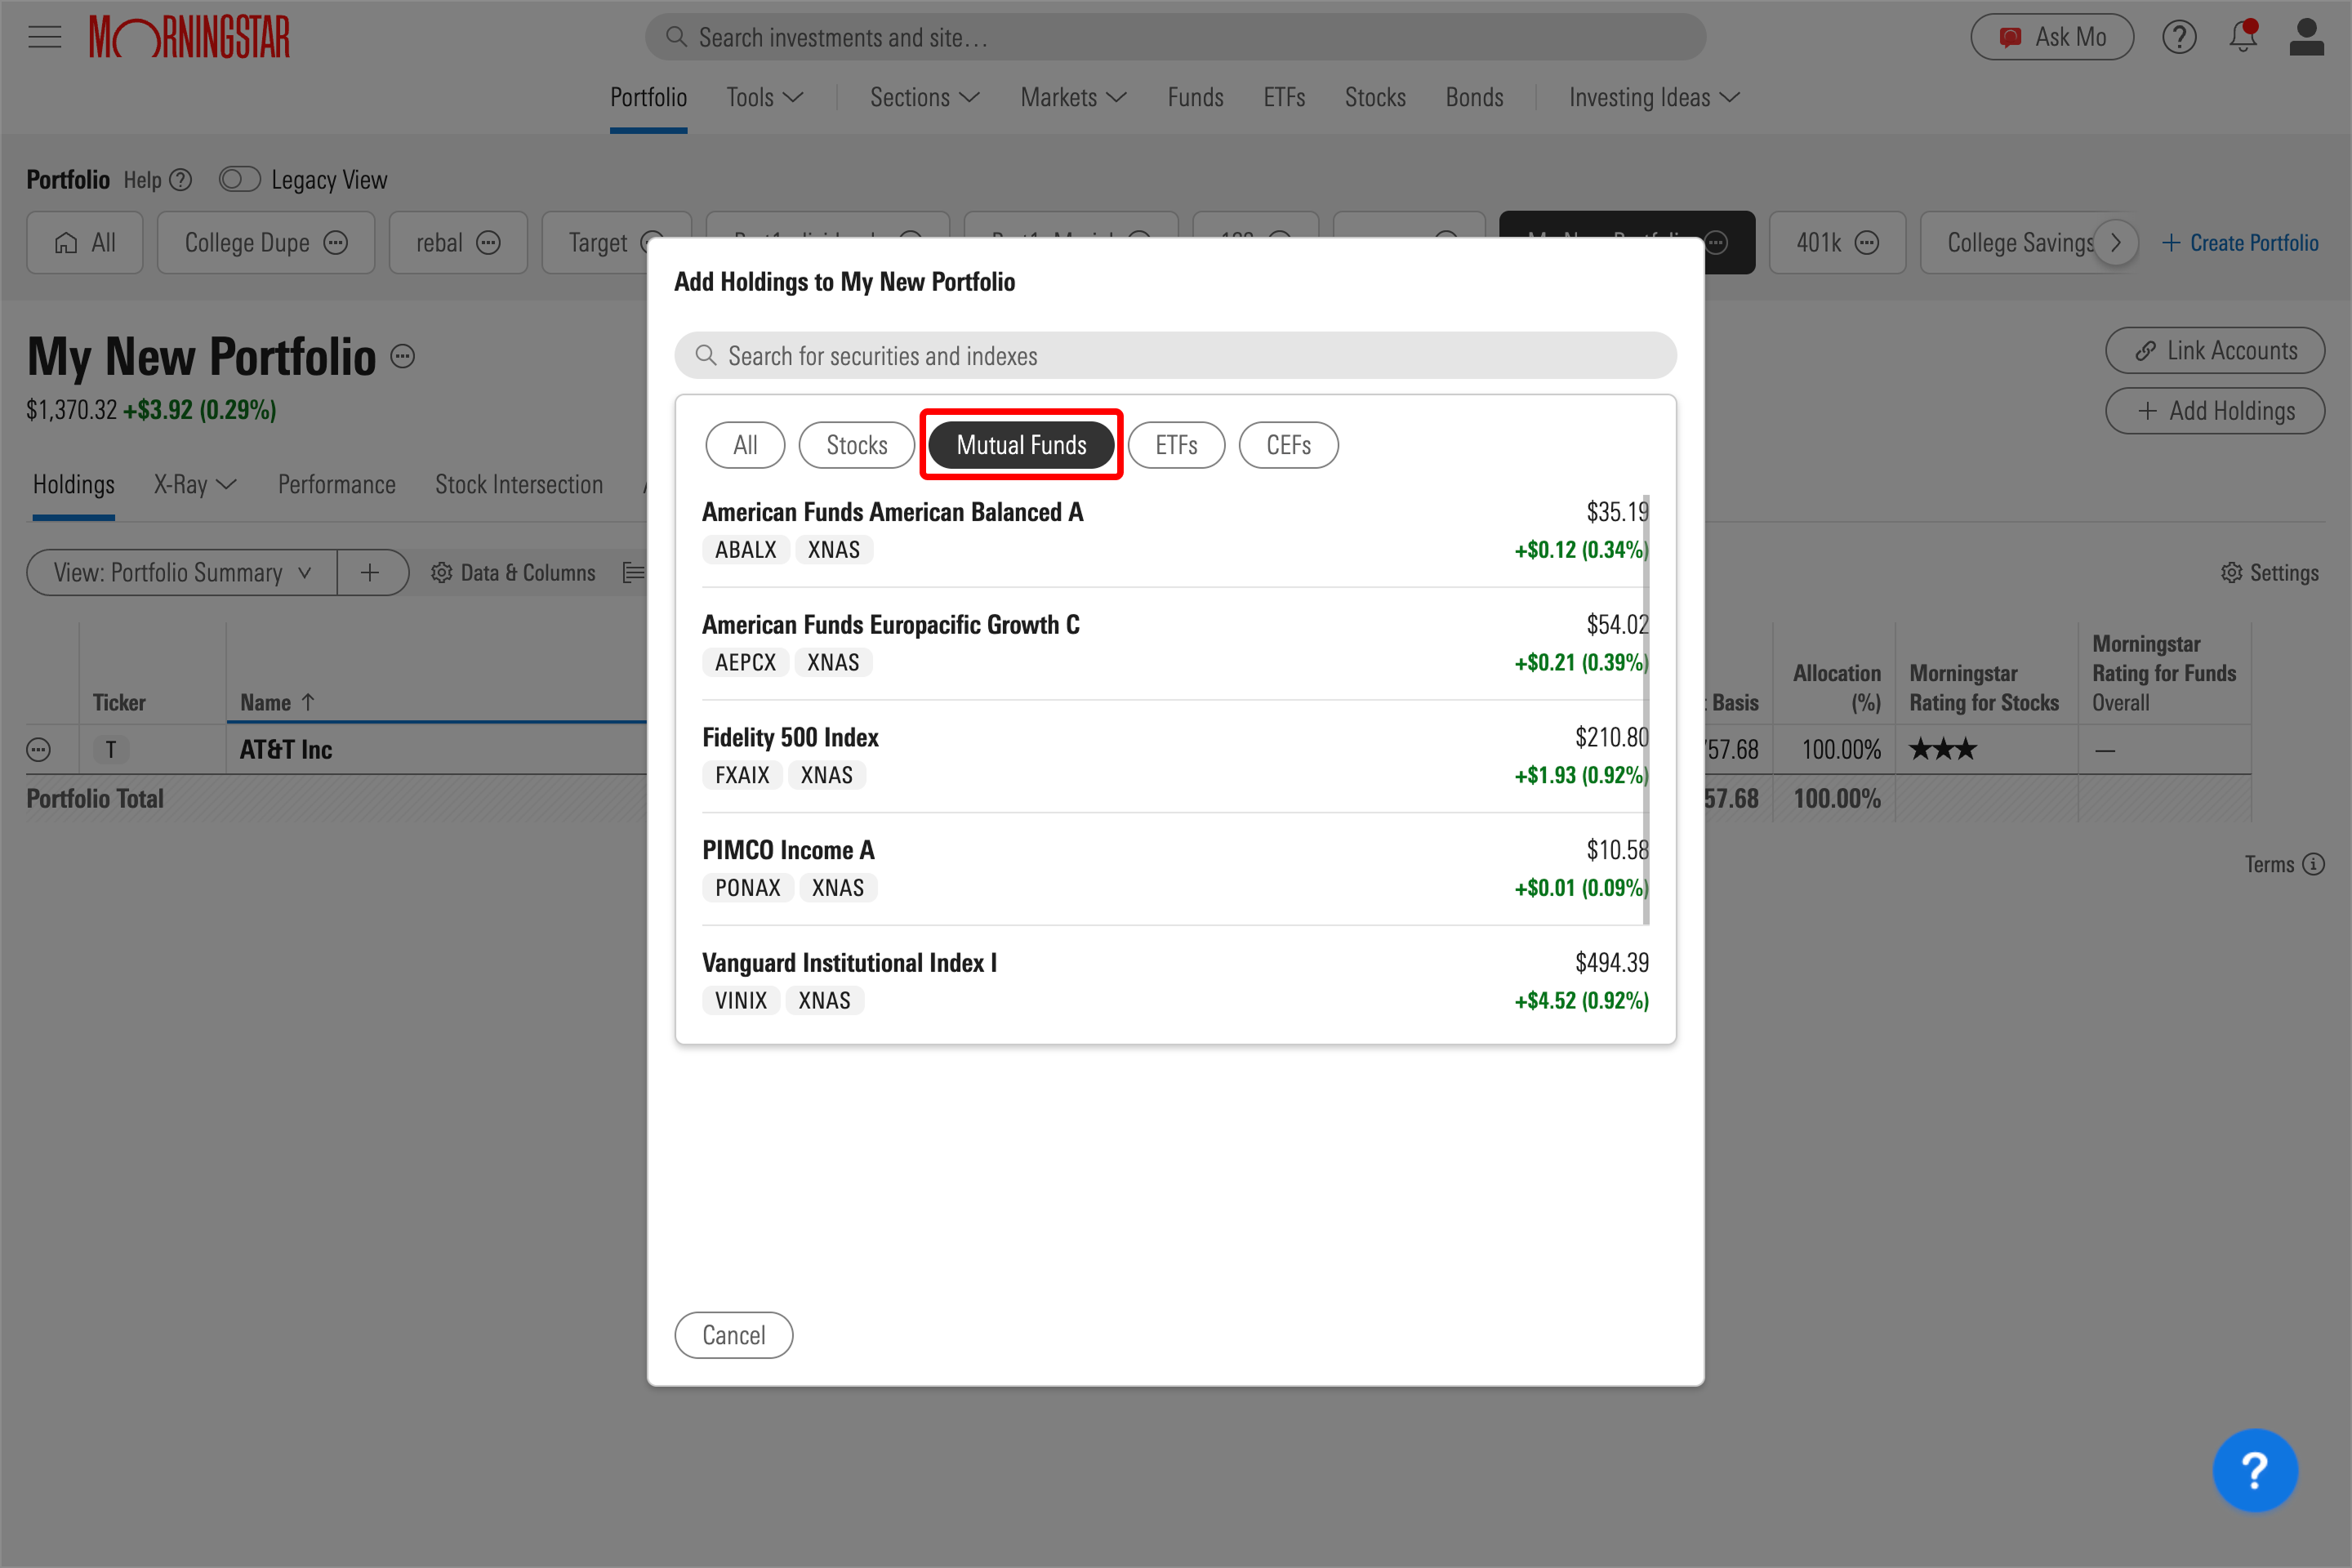Open the blue help chat bubble

(2255, 1469)
